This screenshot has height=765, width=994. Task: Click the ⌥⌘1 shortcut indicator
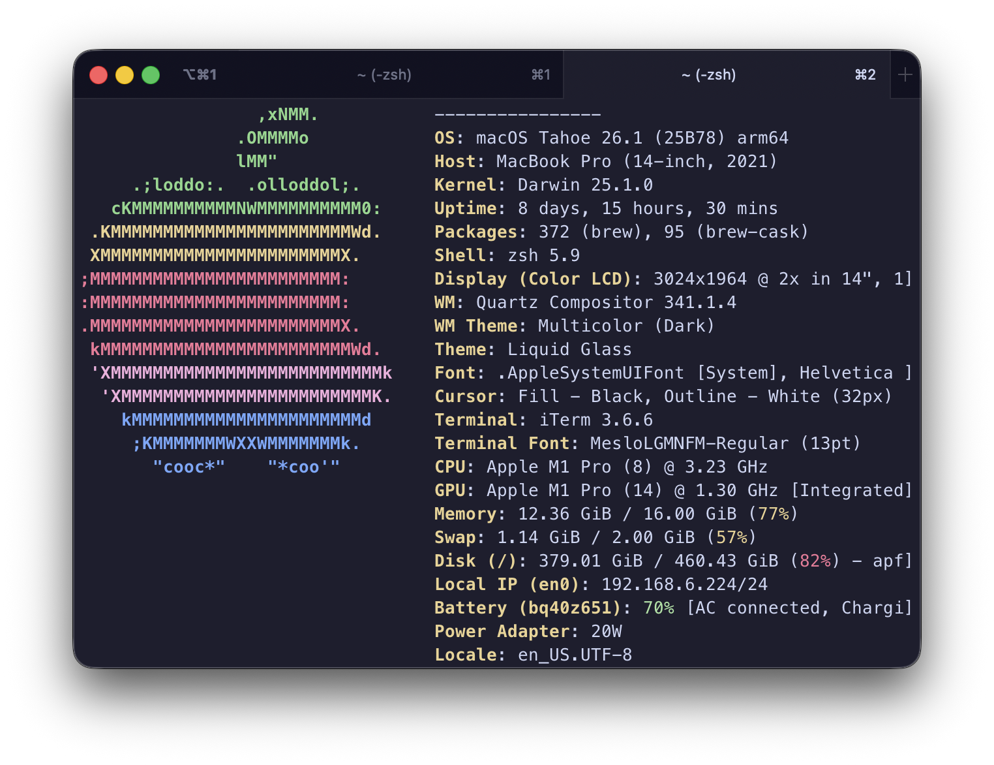200,74
